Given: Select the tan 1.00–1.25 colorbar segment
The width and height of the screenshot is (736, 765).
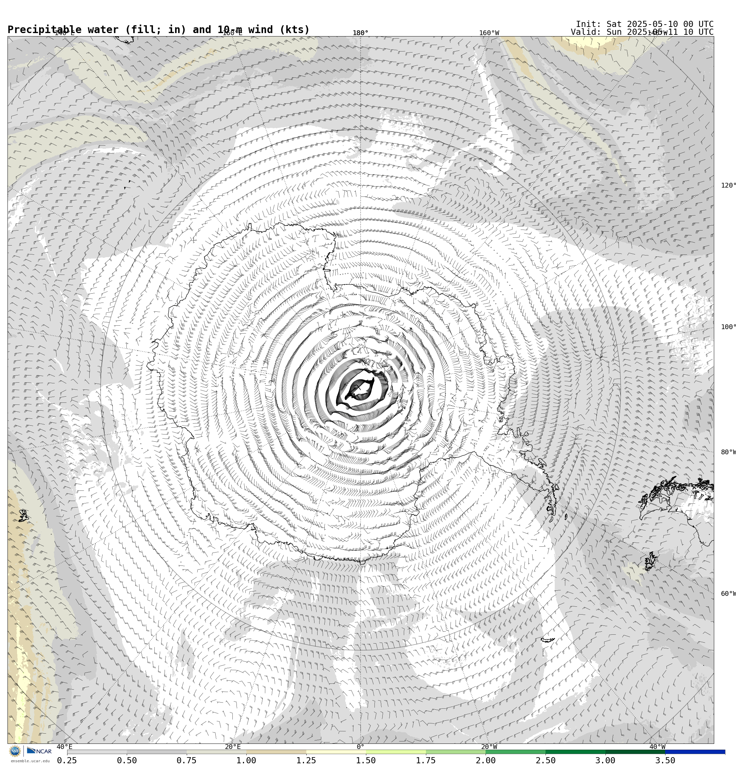Looking at the screenshot, I should pos(276,752).
